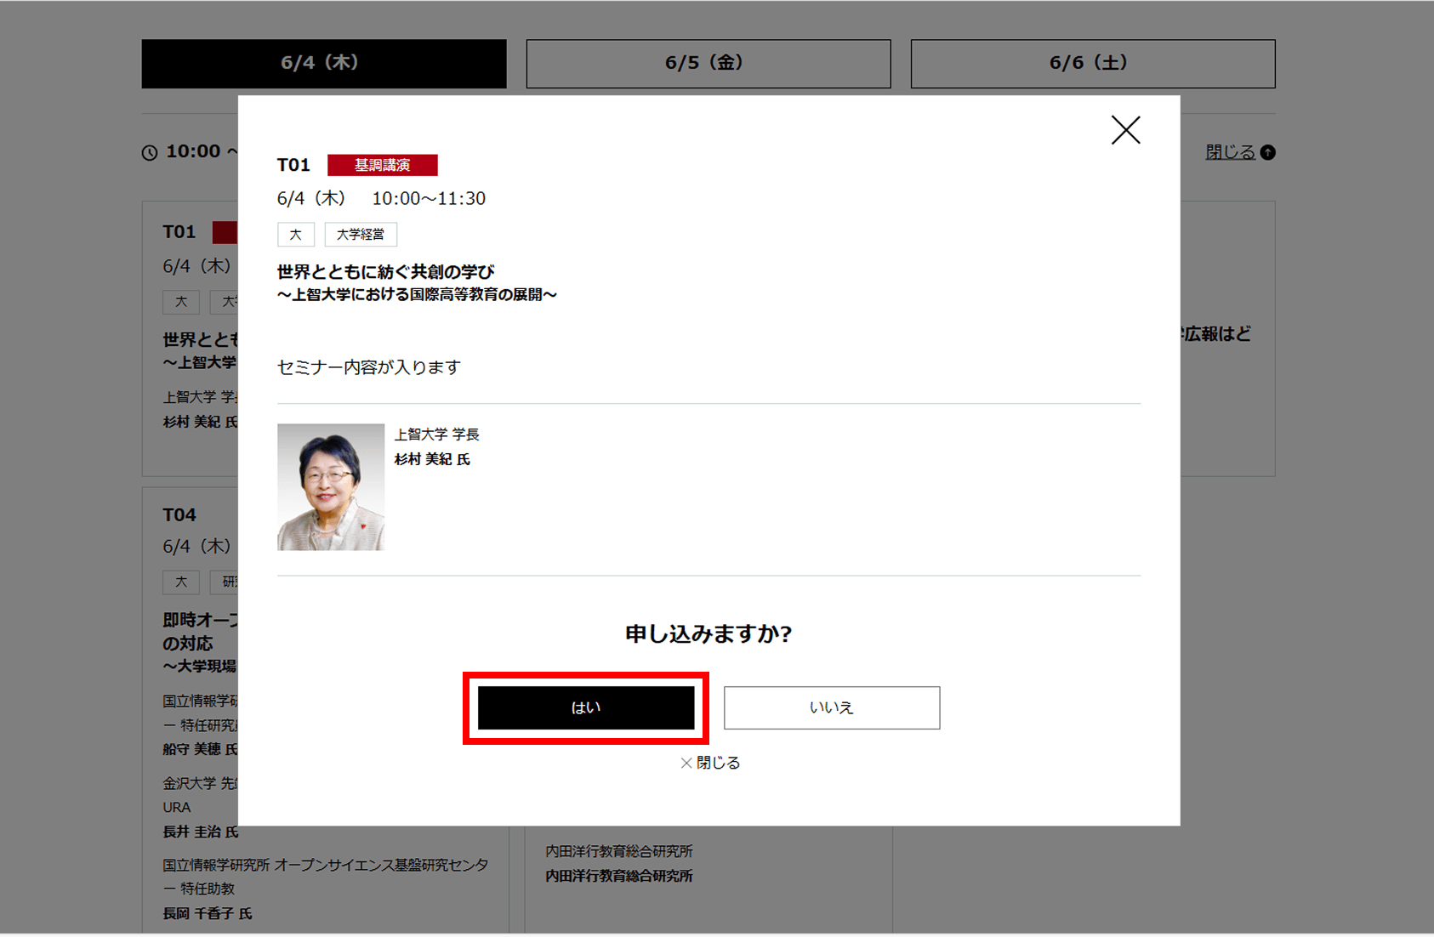Screen dimensions: 1434x937
Task: Click the bold 内田洋行教育総合研究所 text
Action: click(x=618, y=876)
